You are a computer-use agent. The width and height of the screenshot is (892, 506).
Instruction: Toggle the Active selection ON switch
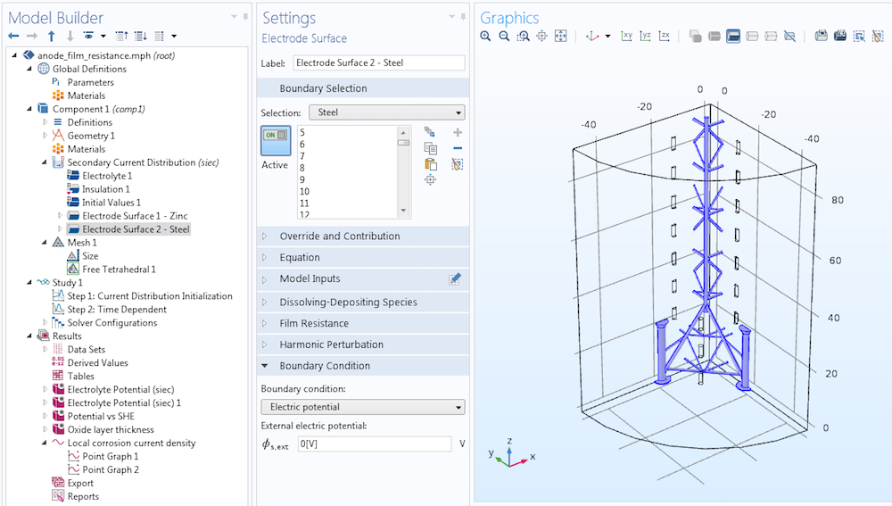click(275, 140)
